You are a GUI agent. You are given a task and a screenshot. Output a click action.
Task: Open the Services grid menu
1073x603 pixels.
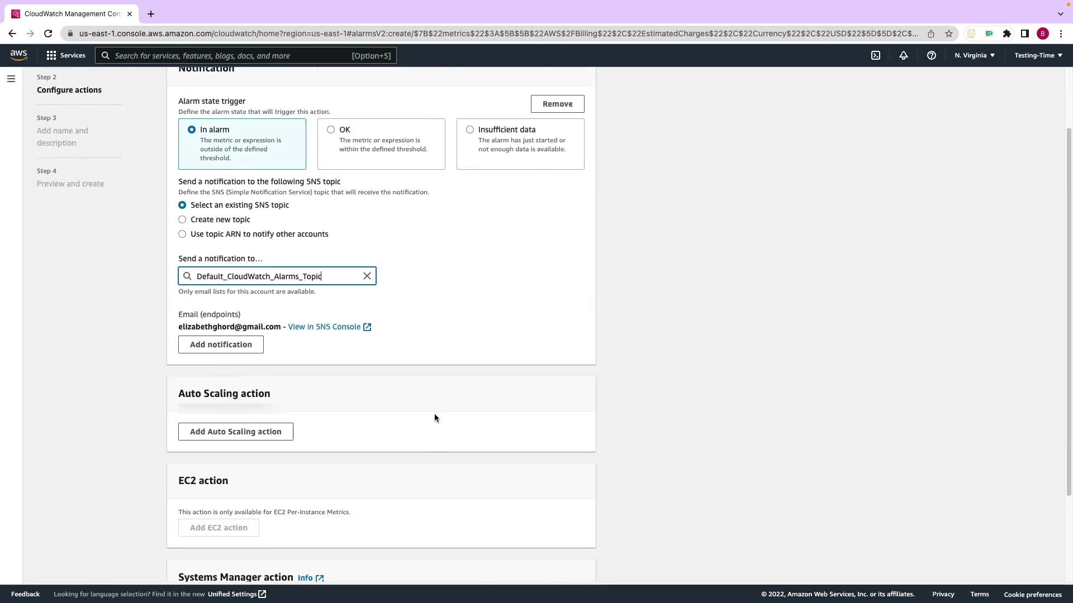tap(66, 55)
